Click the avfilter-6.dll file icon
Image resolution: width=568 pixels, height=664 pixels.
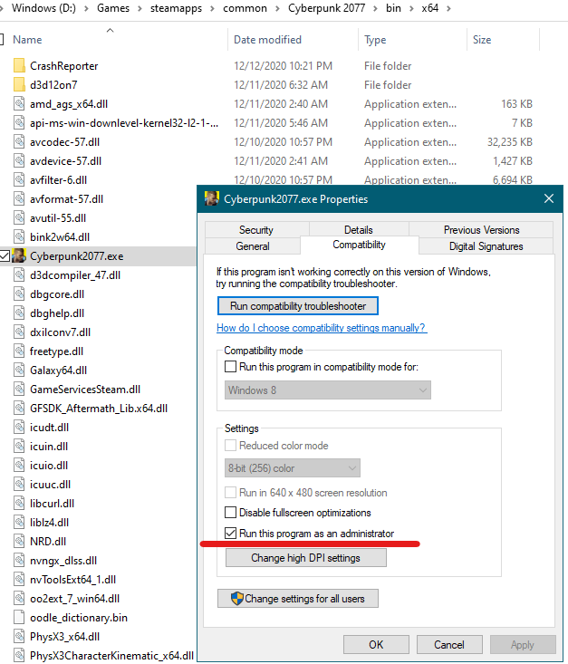click(x=19, y=180)
